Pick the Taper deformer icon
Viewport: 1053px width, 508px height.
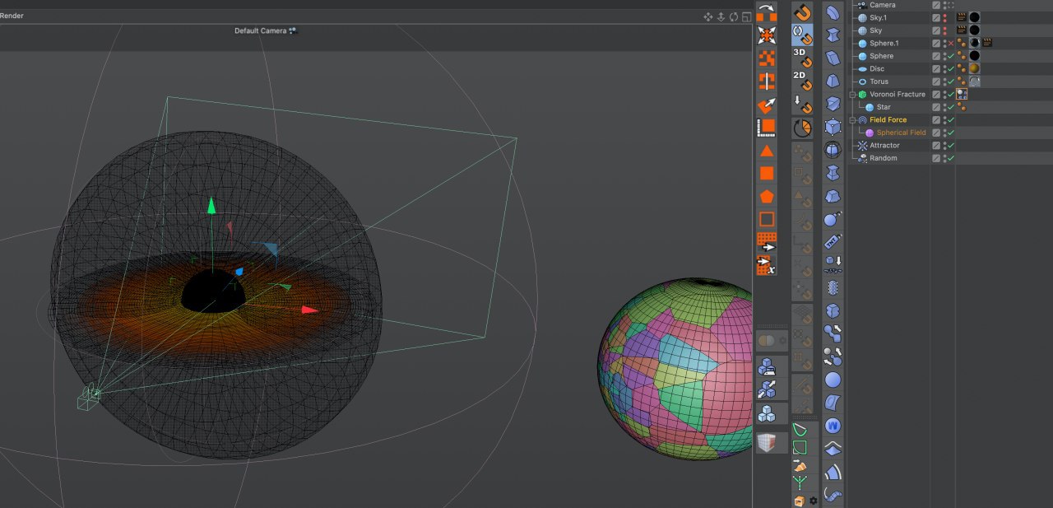coord(833,82)
